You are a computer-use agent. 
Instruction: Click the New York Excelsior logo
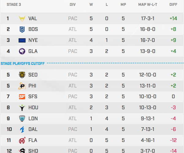click(22, 40)
